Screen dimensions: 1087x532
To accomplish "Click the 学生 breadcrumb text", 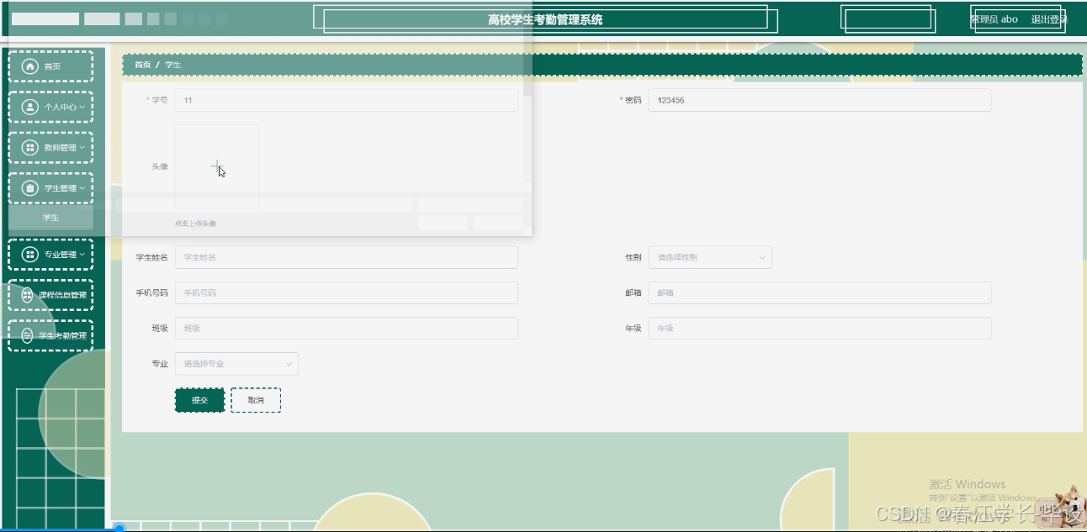I will (172, 65).
